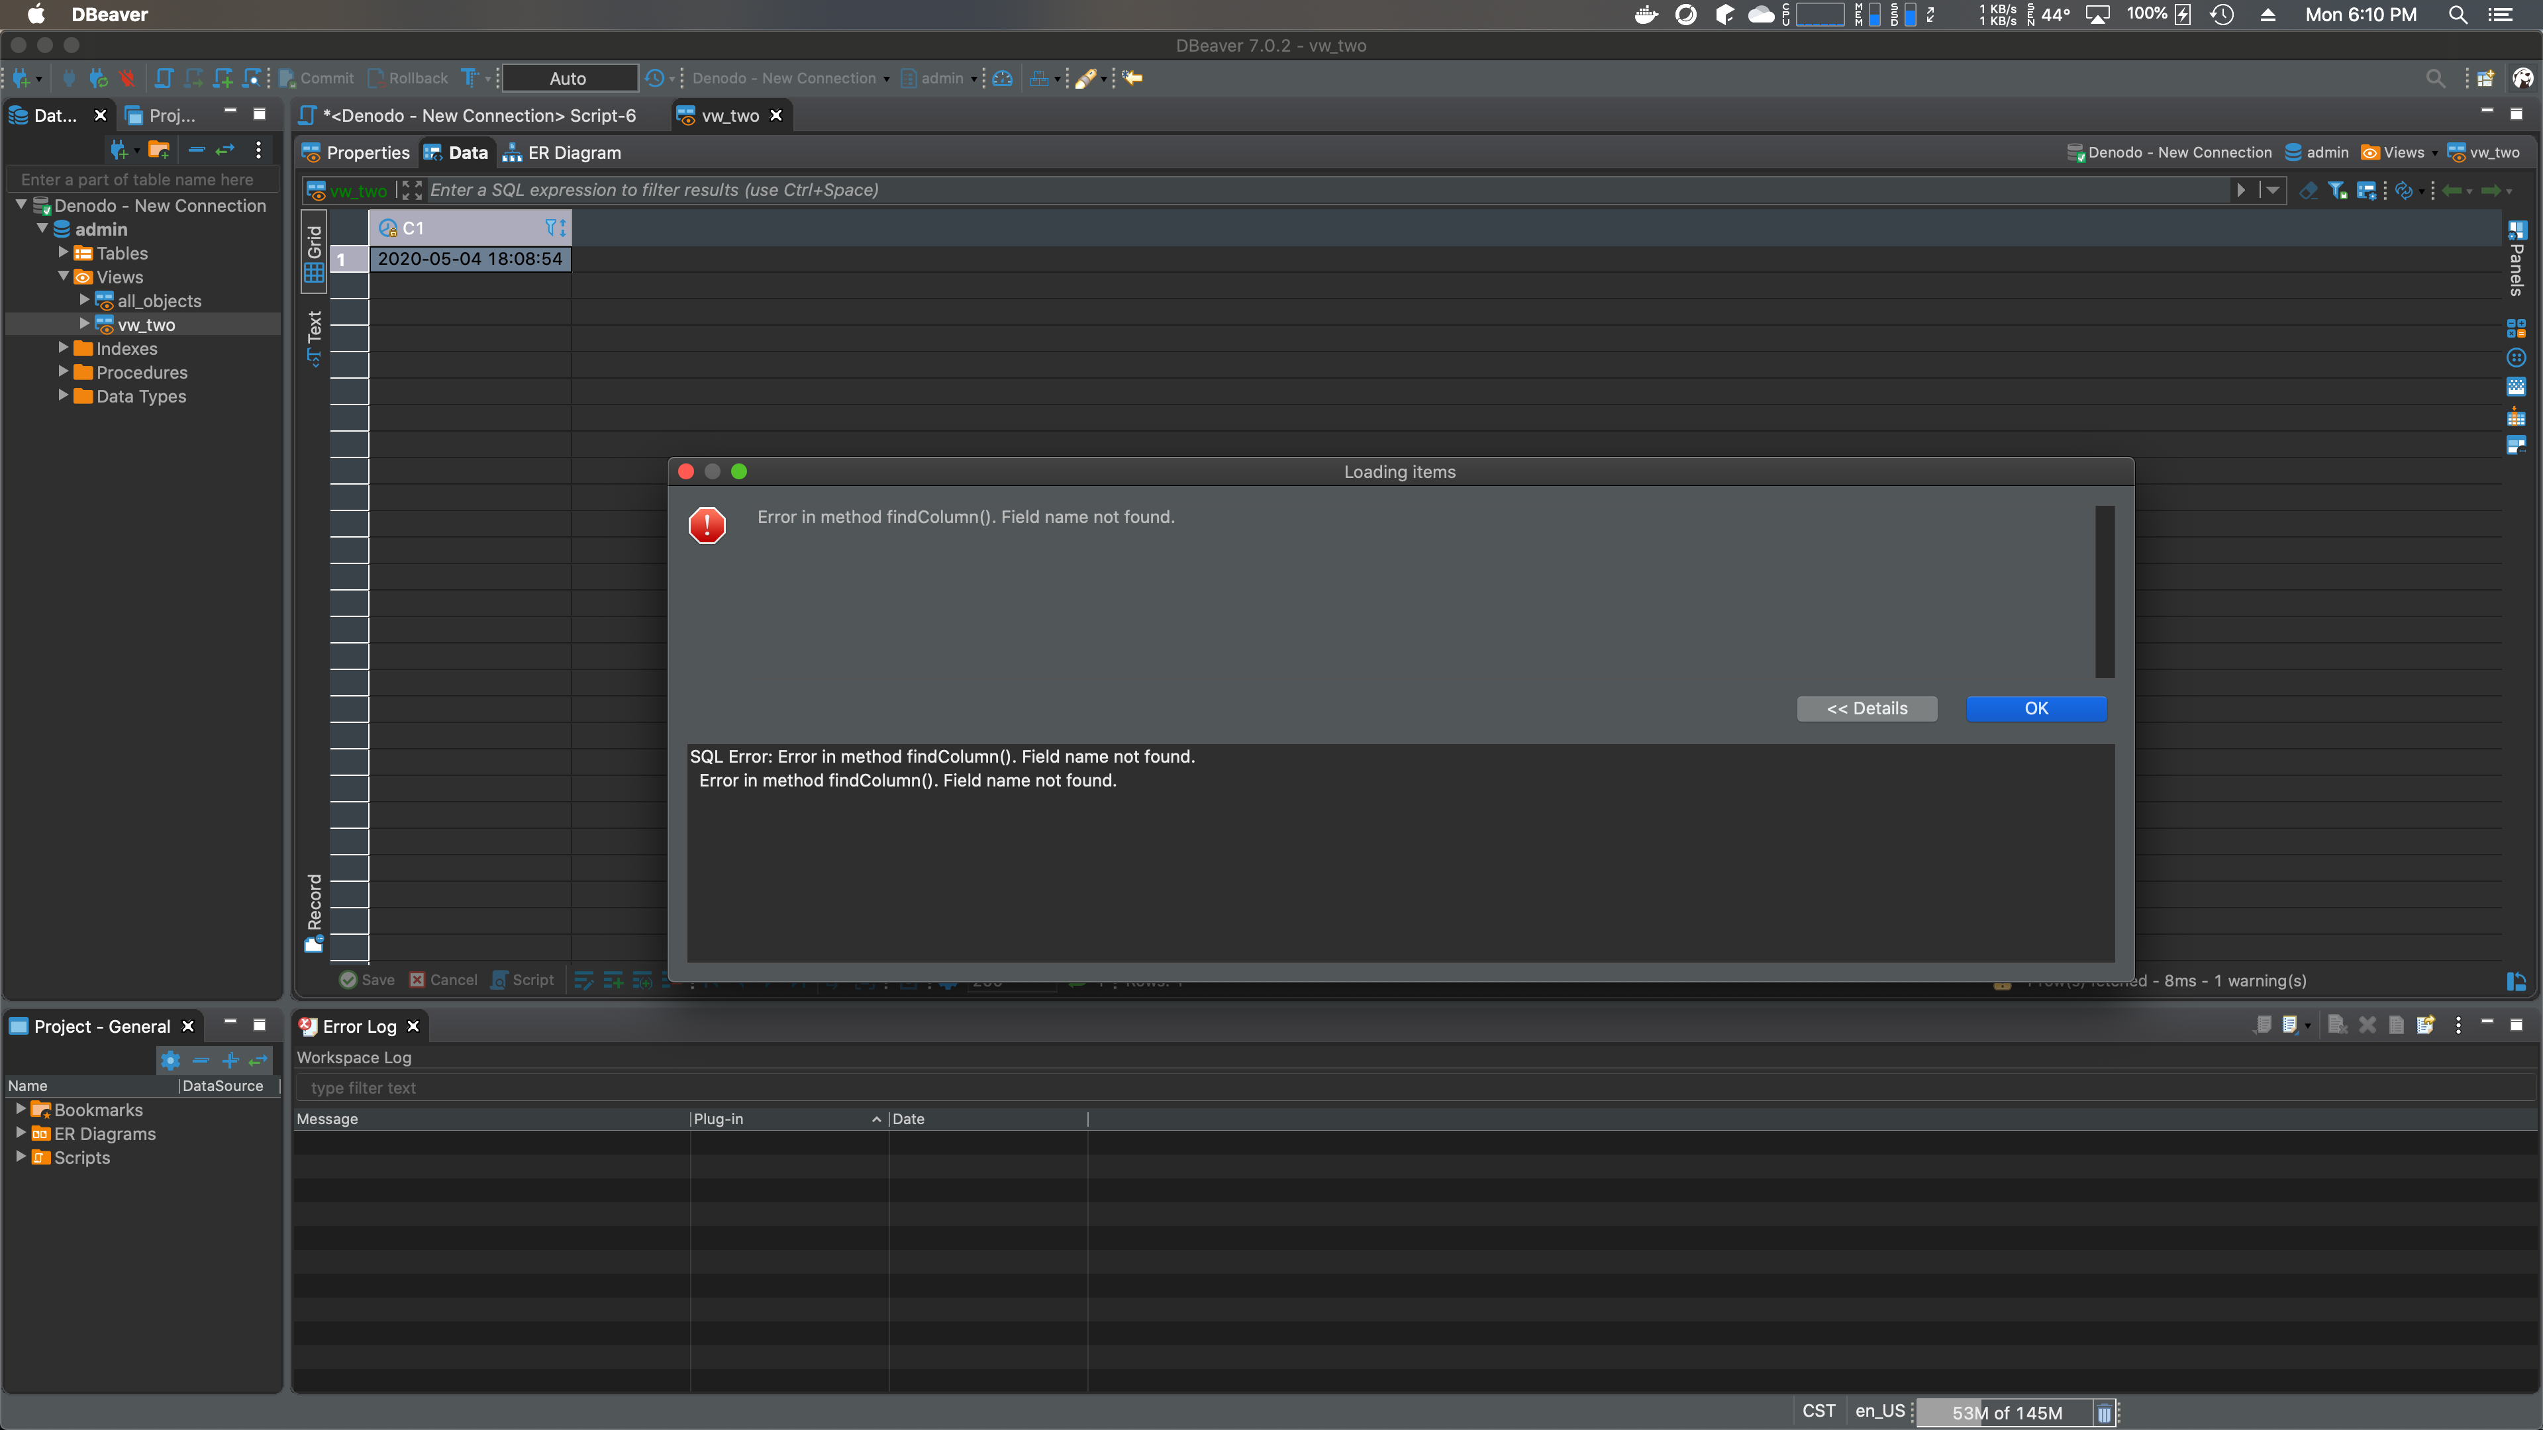2543x1430 pixels.
Task: Open a new SQL editor from the toolbar
Action: 222,78
